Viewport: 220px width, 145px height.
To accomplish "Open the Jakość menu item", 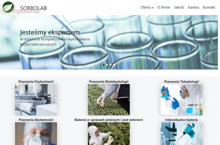I will (x=179, y=7).
